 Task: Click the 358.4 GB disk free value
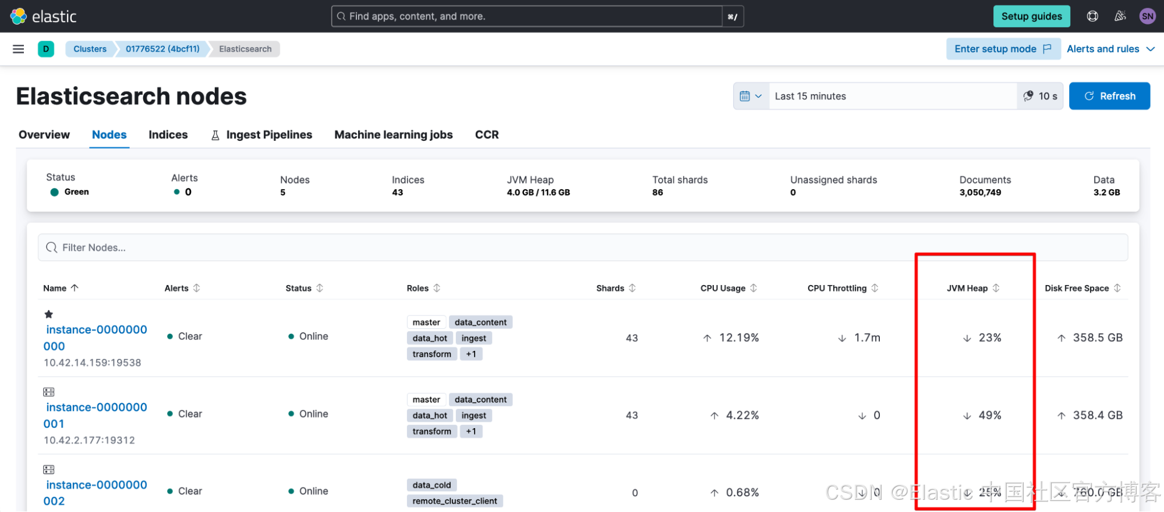pyautogui.click(x=1098, y=415)
